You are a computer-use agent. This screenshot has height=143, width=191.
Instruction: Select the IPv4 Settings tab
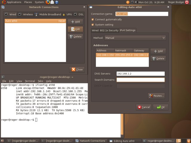click(128, 30)
